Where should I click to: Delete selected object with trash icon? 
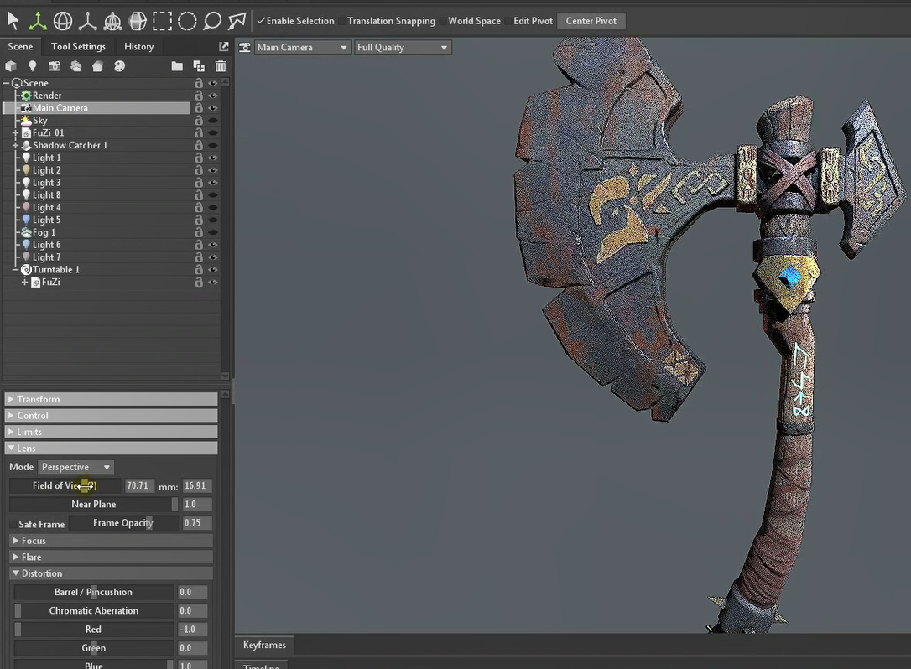click(x=221, y=66)
